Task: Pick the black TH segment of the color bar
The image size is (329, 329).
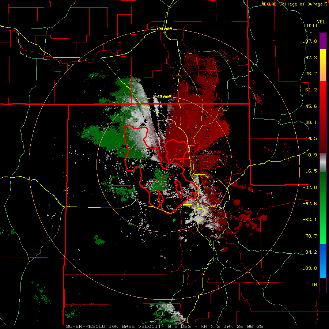Action: 323,285
